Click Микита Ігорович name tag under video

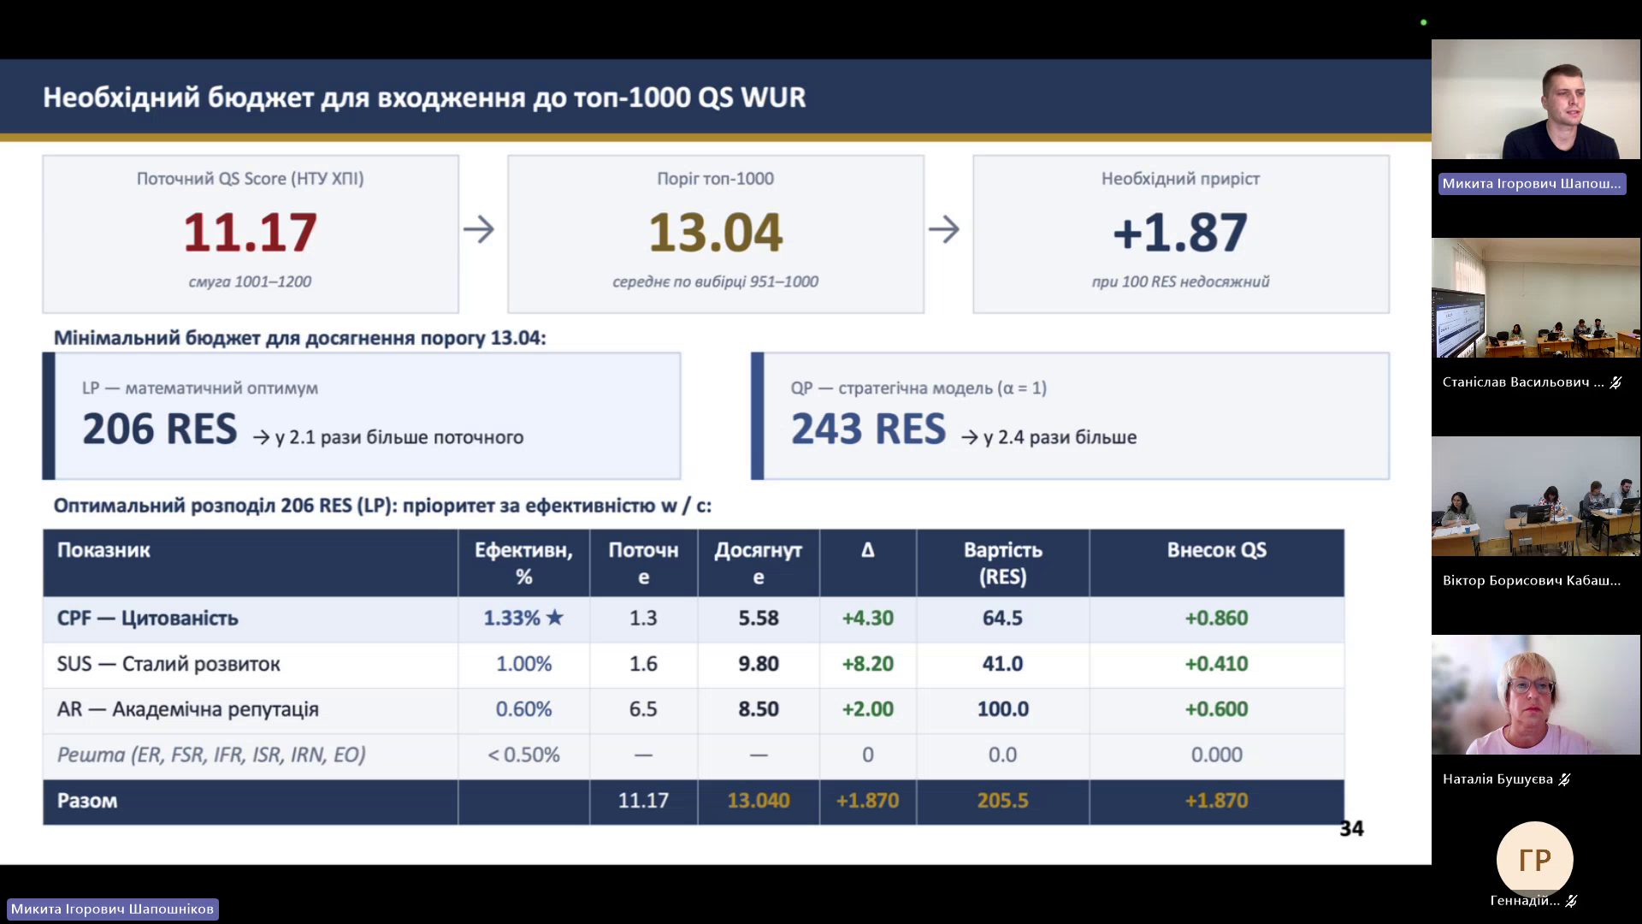(1532, 184)
